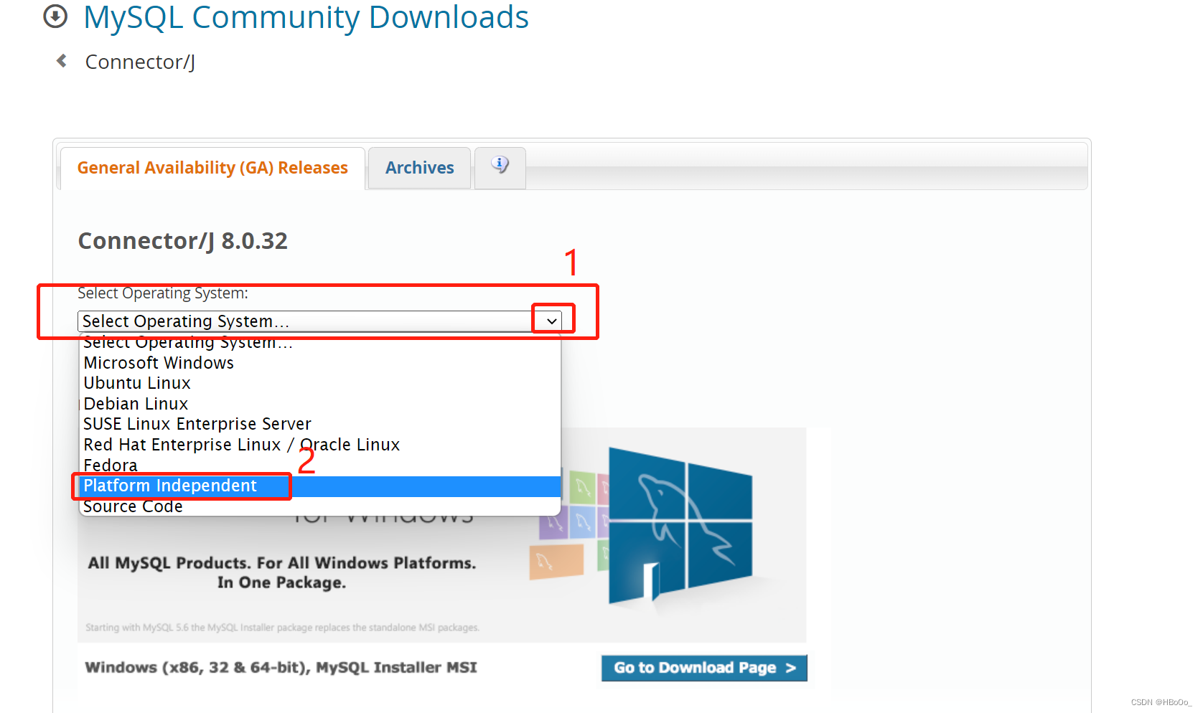Click the download circle icon beside page title
This screenshot has height=713, width=1203.
click(55, 16)
